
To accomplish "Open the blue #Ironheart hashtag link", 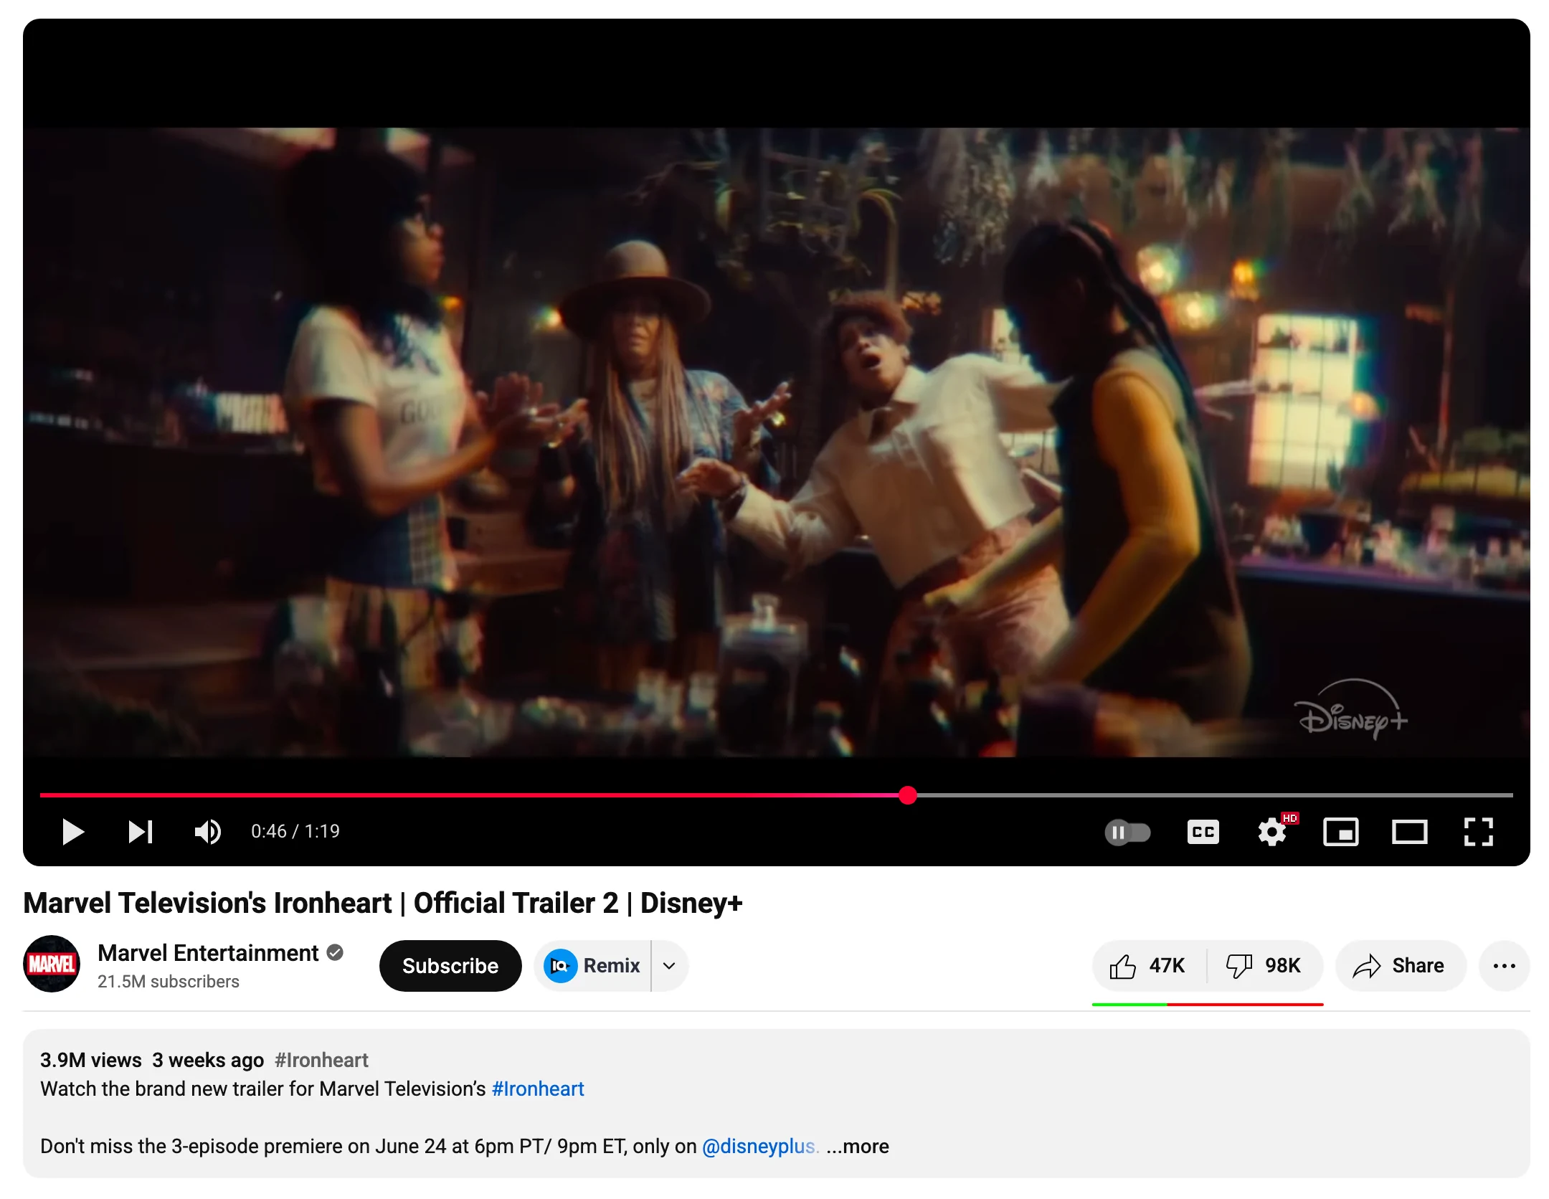I will 538,1089.
